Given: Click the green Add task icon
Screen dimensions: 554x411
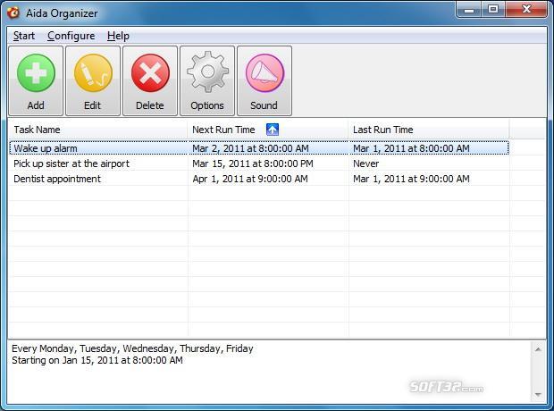Looking at the screenshot, I should pos(36,72).
